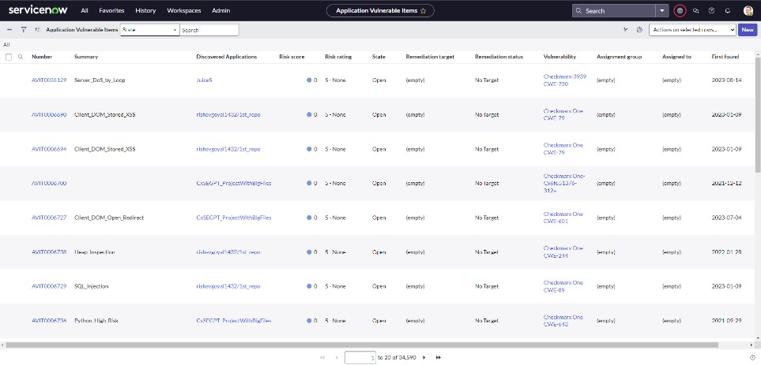Open record AVIT0006727

(x=49, y=218)
